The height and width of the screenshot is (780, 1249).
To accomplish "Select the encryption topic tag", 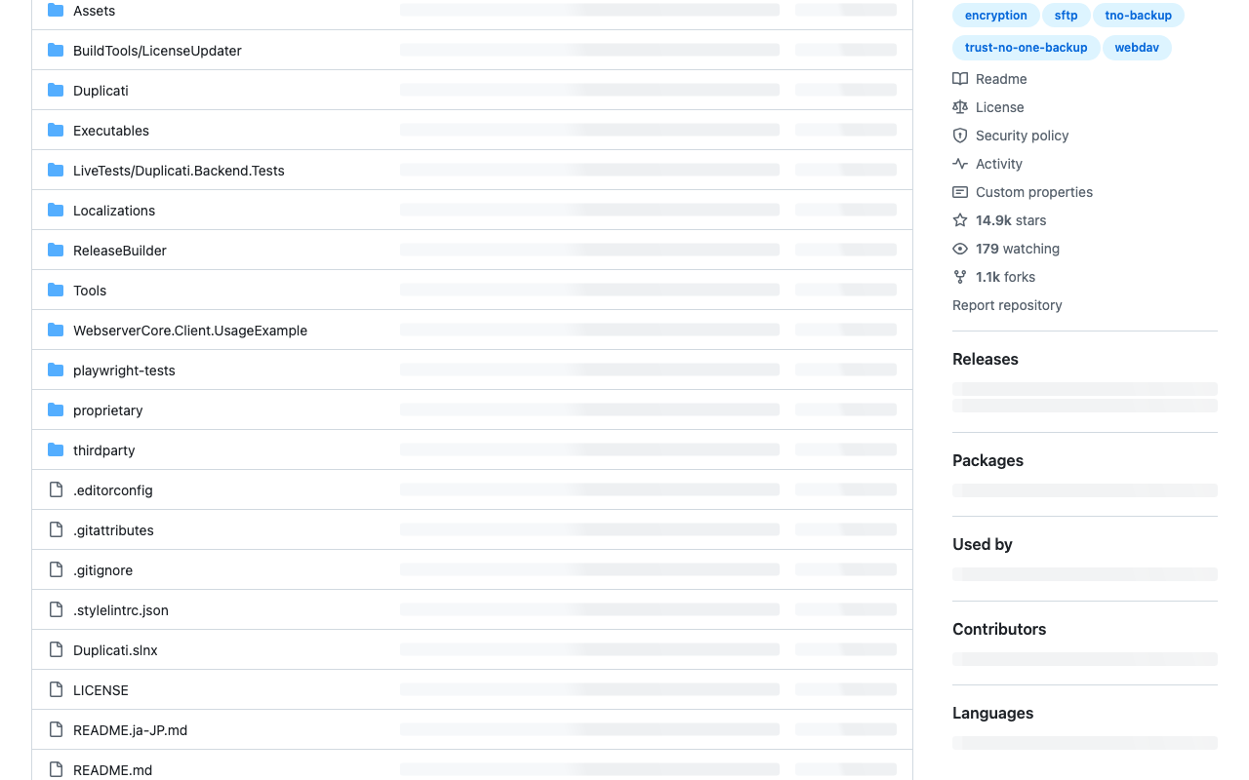I will 996,16.
